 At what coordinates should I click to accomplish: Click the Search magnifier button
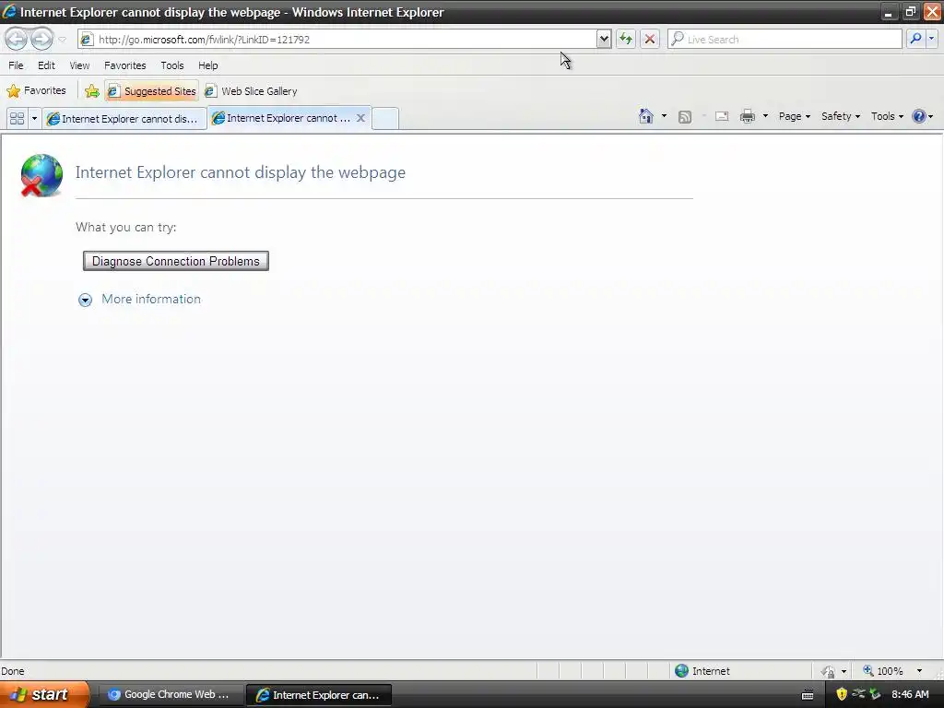coord(915,39)
